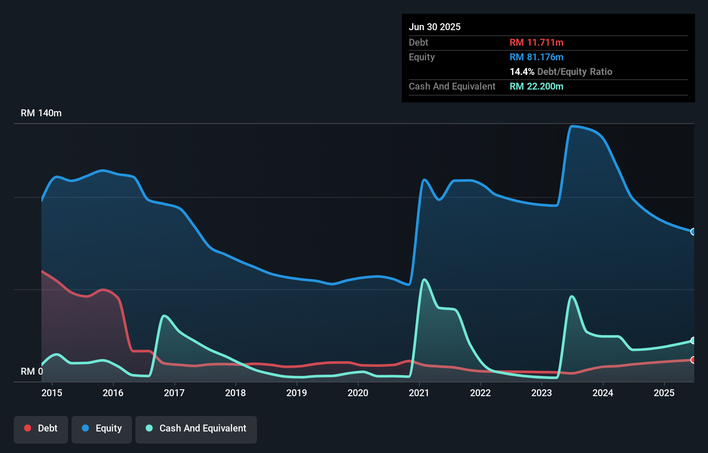The width and height of the screenshot is (708, 453).
Task: Select the blue Equity endpoint marker on the chart
Action: pos(693,232)
